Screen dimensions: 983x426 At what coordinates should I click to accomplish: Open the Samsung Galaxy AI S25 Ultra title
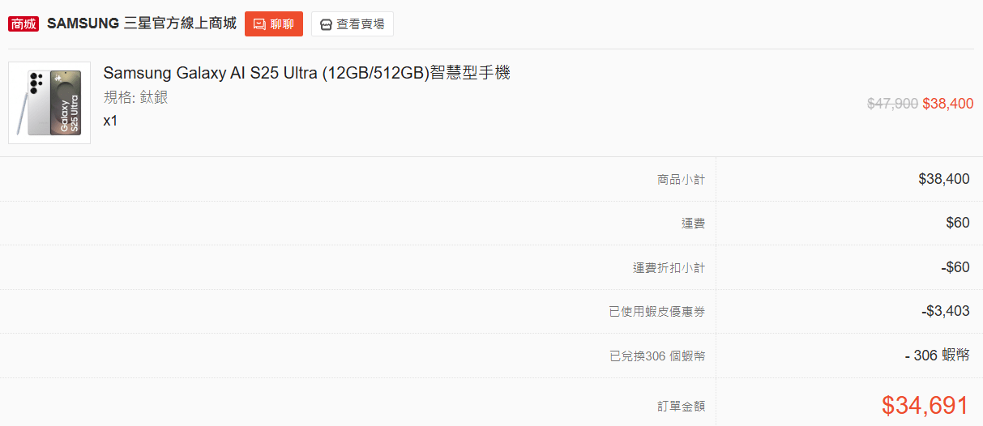coord(306,73)
